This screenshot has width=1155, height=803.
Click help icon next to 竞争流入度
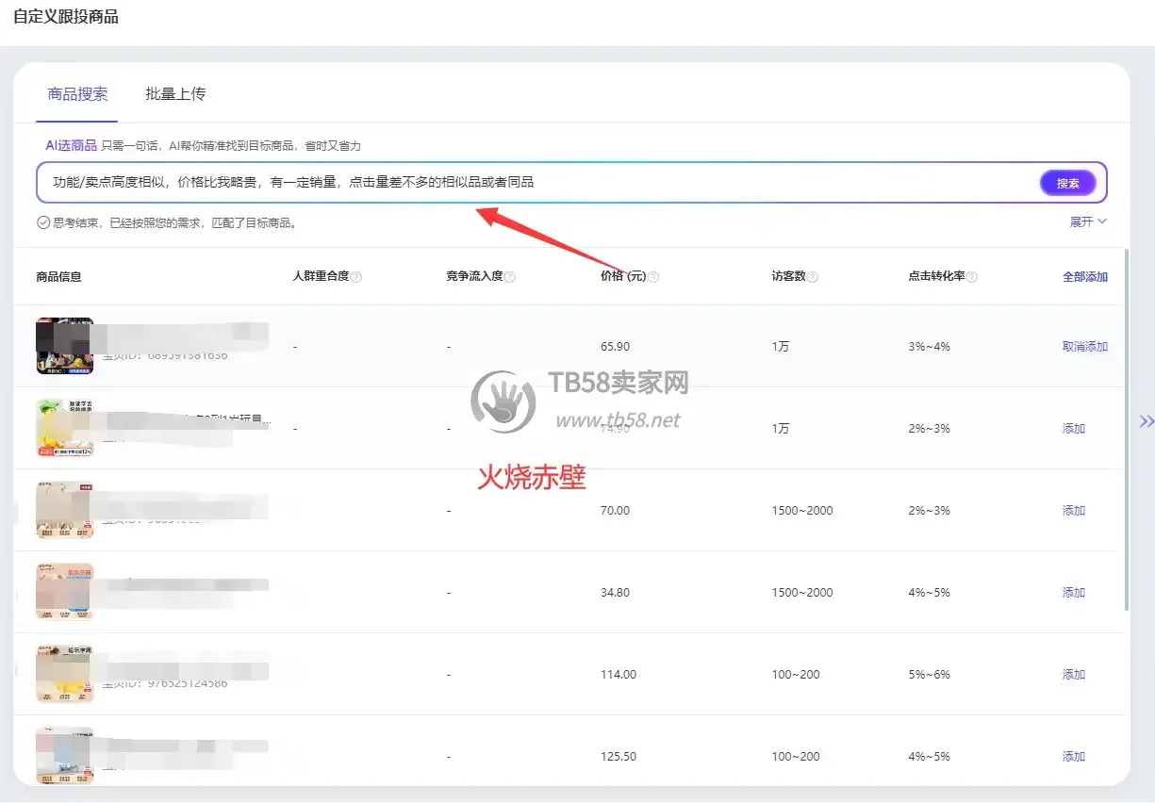tap(510, 277)
